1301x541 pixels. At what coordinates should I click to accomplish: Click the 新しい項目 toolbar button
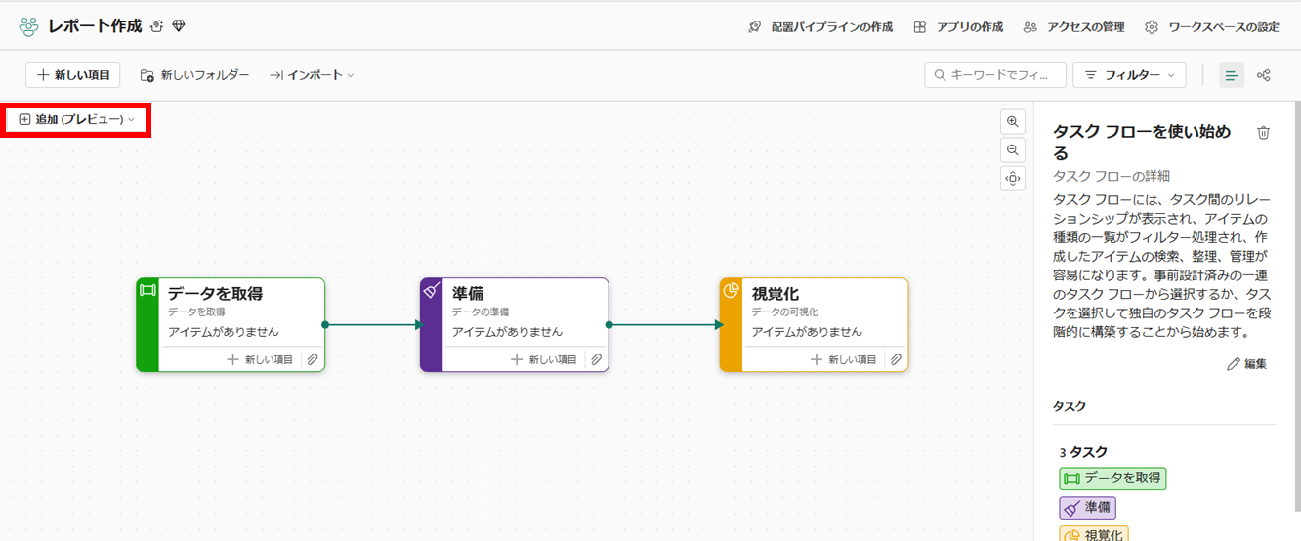pos(73,75)
